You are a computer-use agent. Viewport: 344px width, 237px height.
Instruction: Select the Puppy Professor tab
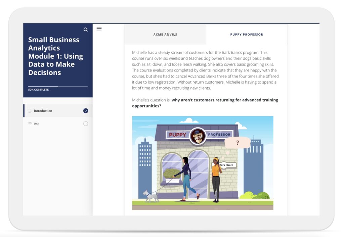(x=247, y=35)
